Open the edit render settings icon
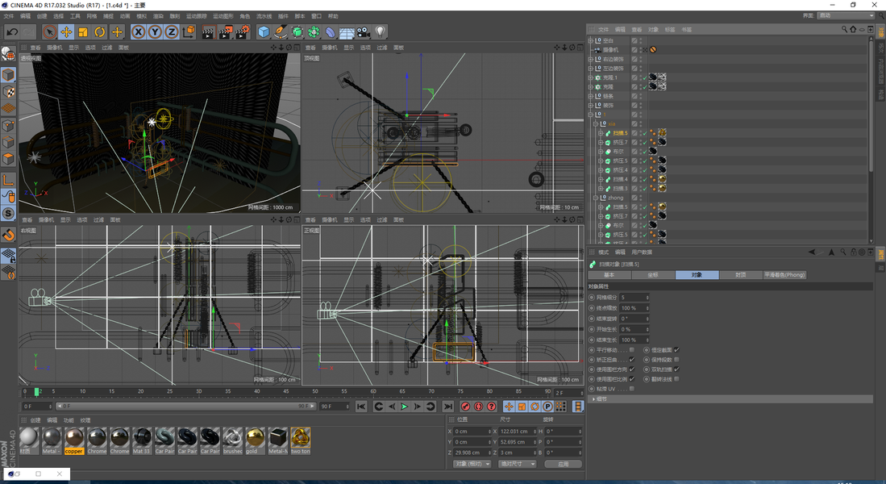This screenshot has width=886, height=484. click(242, 32)
